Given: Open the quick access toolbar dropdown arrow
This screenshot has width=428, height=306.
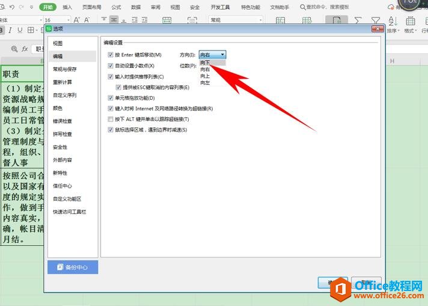Looking at the screenshot, I should (x=32, y=7).
